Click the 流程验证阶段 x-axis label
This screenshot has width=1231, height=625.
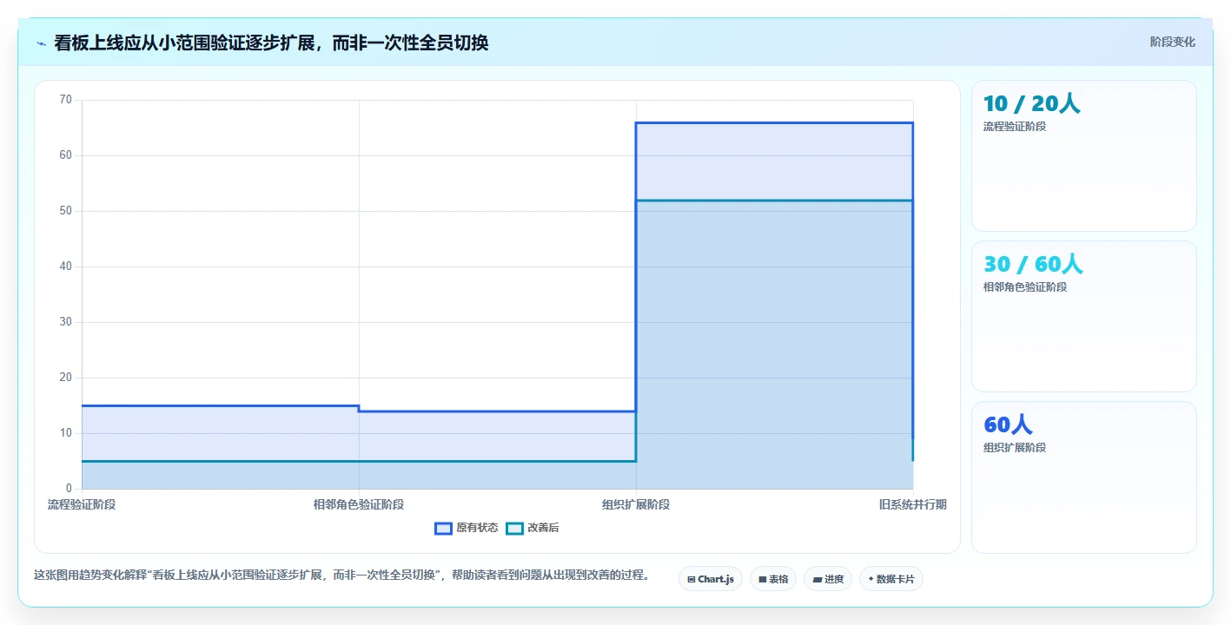(82, 504)
